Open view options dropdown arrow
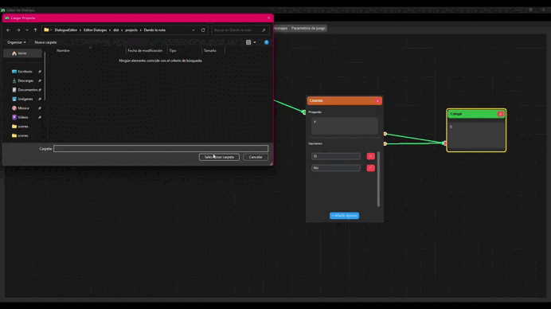This screenshot has width=551, height=309. [255, 42]
